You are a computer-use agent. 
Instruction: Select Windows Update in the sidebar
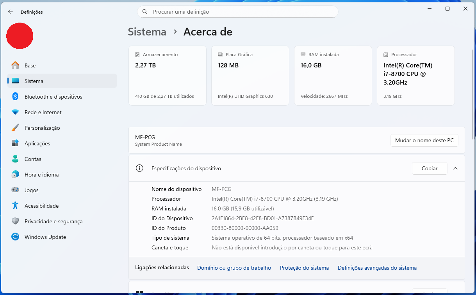click(62, 237)
